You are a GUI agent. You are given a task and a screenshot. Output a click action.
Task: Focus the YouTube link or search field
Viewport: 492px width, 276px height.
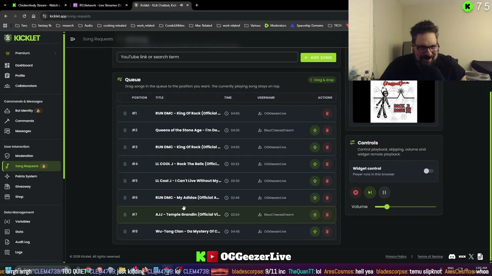207,57
